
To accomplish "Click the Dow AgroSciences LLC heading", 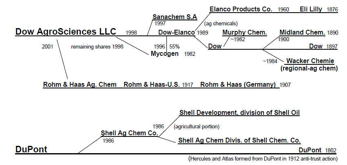I will (x=66, y=32).
